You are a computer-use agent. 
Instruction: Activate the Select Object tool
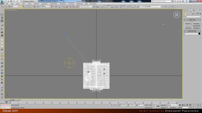(x=21, y=7)
